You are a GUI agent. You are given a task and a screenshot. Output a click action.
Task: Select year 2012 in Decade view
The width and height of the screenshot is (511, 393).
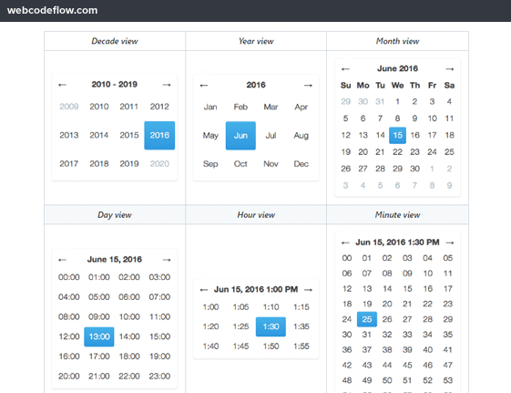pyautogui.click(x=159, y=107)
